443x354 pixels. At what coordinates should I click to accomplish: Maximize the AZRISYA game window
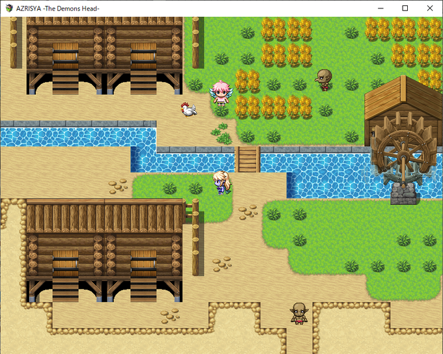click(x=405, y=8)
